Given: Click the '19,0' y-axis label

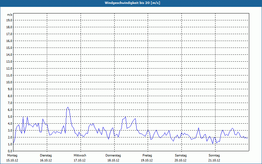Looking at the screenshot, I should click(x=9, y=20).
